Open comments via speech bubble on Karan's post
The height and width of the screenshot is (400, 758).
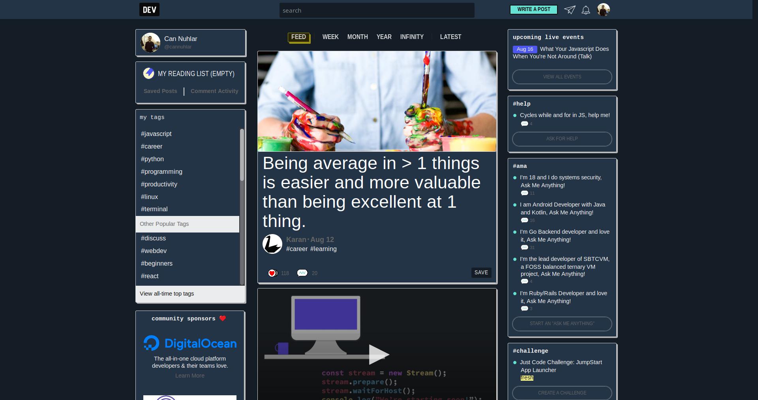pos(302,273)
